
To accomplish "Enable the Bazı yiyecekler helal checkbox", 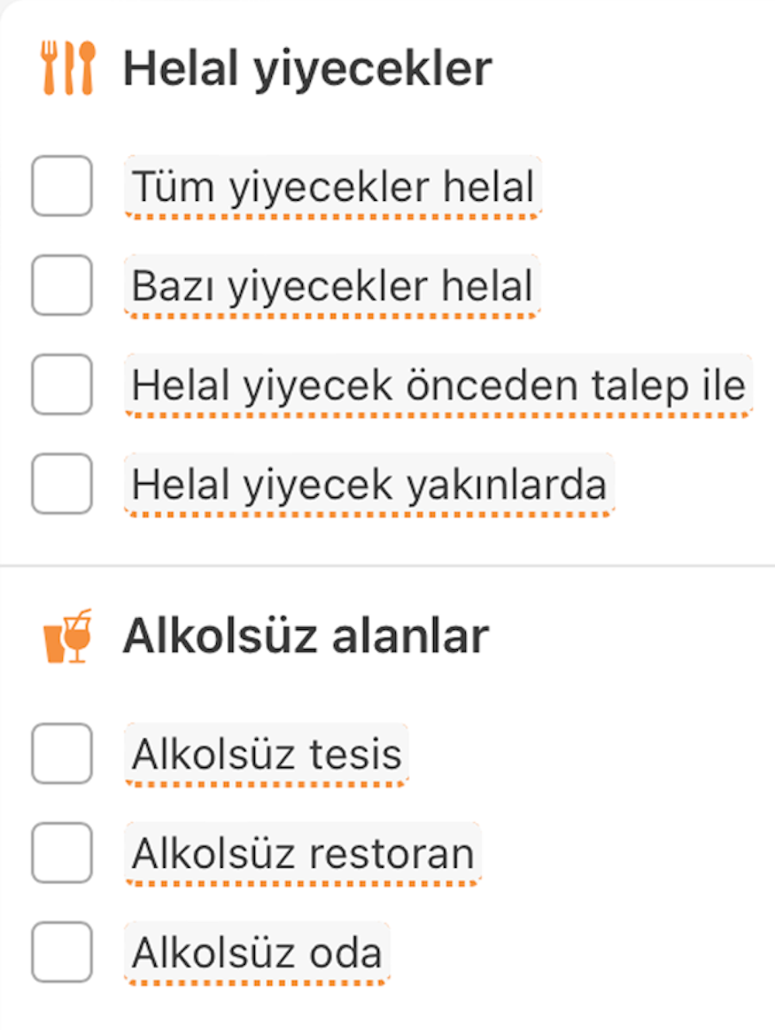I will [x=62, y=285].
